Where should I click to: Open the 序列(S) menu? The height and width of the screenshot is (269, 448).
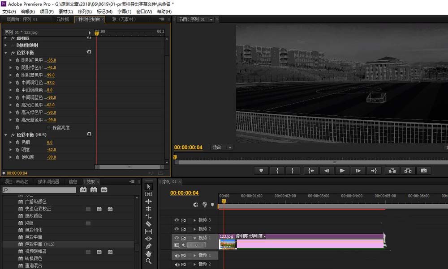[85, 11]
